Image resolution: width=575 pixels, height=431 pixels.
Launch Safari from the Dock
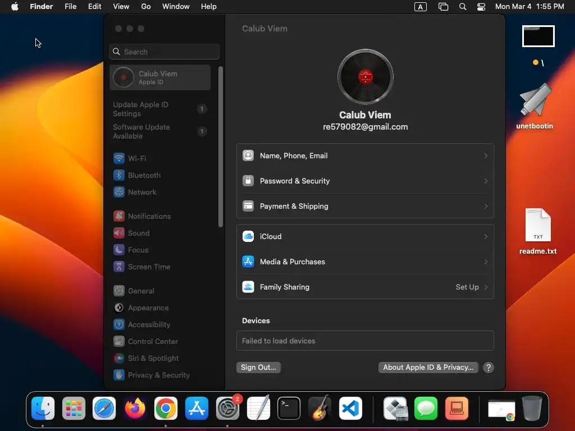(104, 409)
